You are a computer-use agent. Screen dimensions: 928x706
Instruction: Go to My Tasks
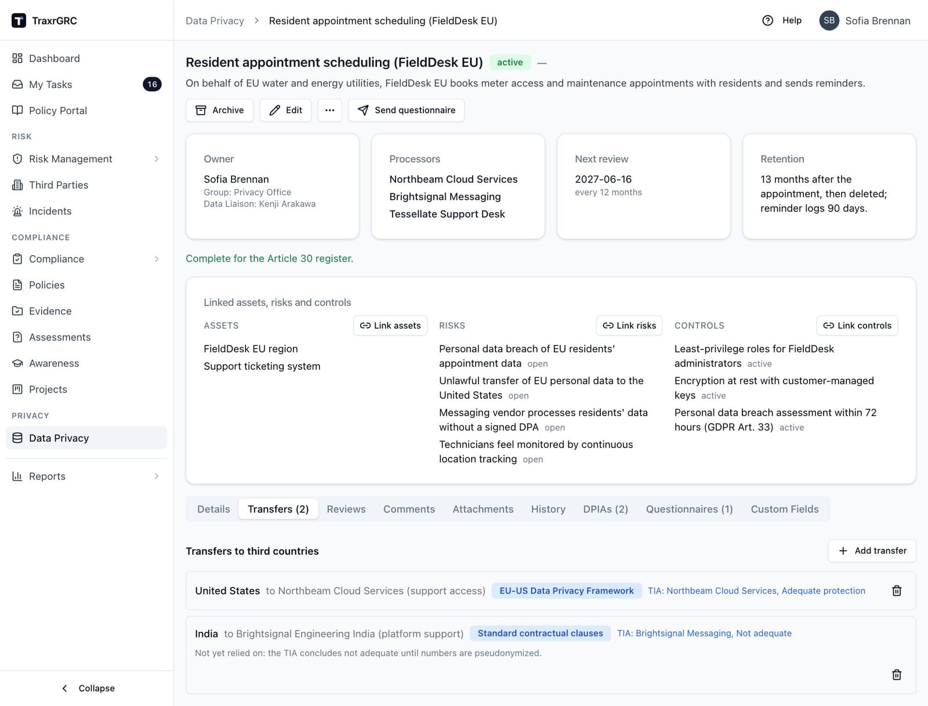(x=86, y=85)
